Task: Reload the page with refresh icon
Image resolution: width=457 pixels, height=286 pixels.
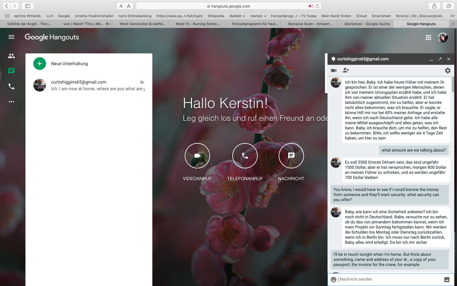Action: pos(318,6)
